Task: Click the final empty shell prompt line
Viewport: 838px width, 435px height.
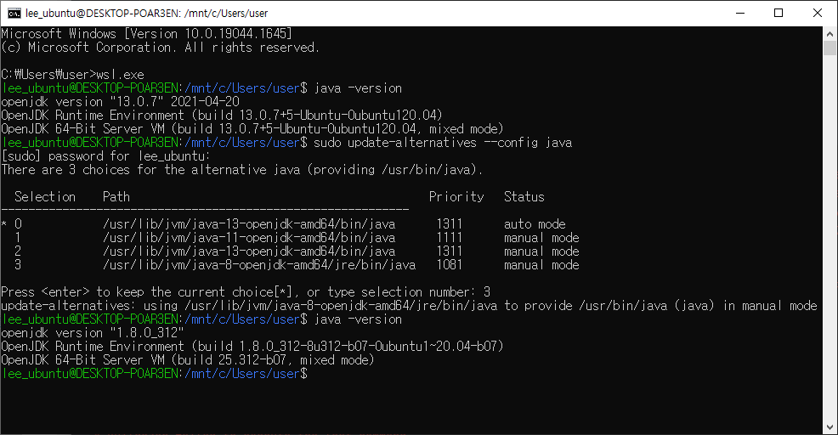Action: (155, 374)
